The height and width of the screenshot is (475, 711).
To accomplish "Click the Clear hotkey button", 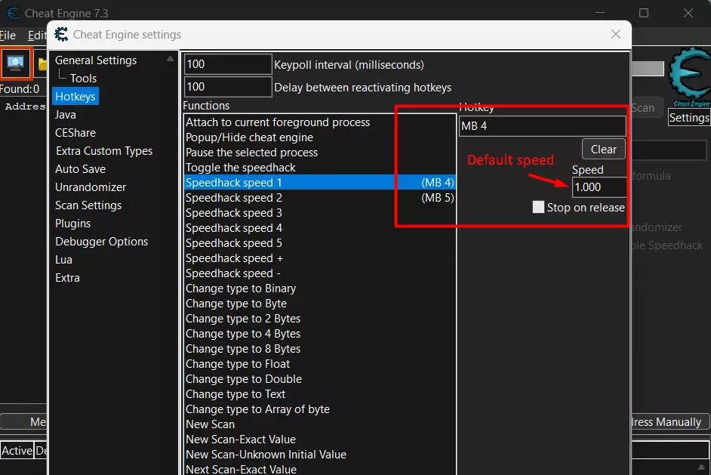I will point(604,150).
